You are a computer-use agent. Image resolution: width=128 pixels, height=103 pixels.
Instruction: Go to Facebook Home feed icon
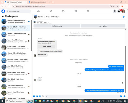point(38,11)
